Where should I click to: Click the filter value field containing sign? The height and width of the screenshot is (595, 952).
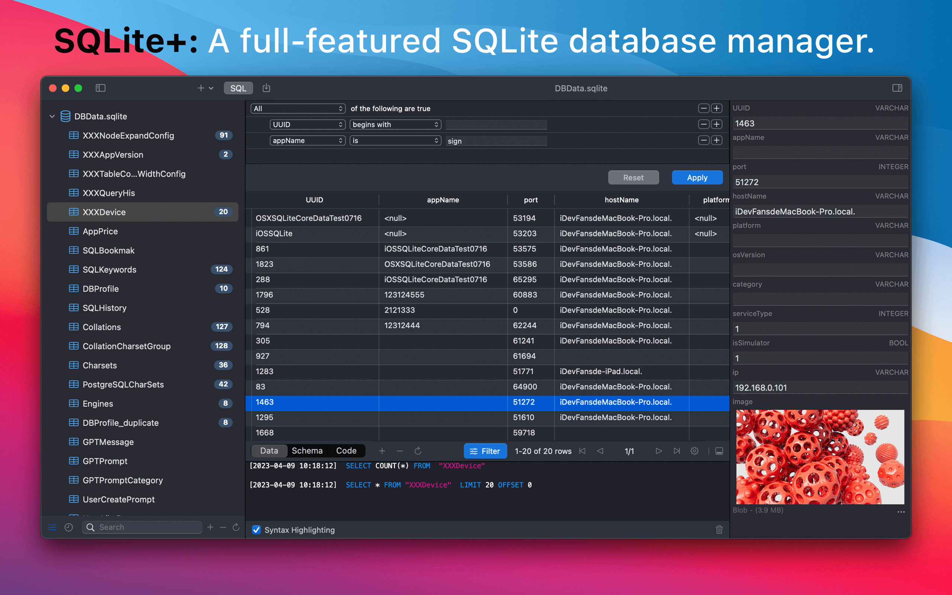point(496,141)
